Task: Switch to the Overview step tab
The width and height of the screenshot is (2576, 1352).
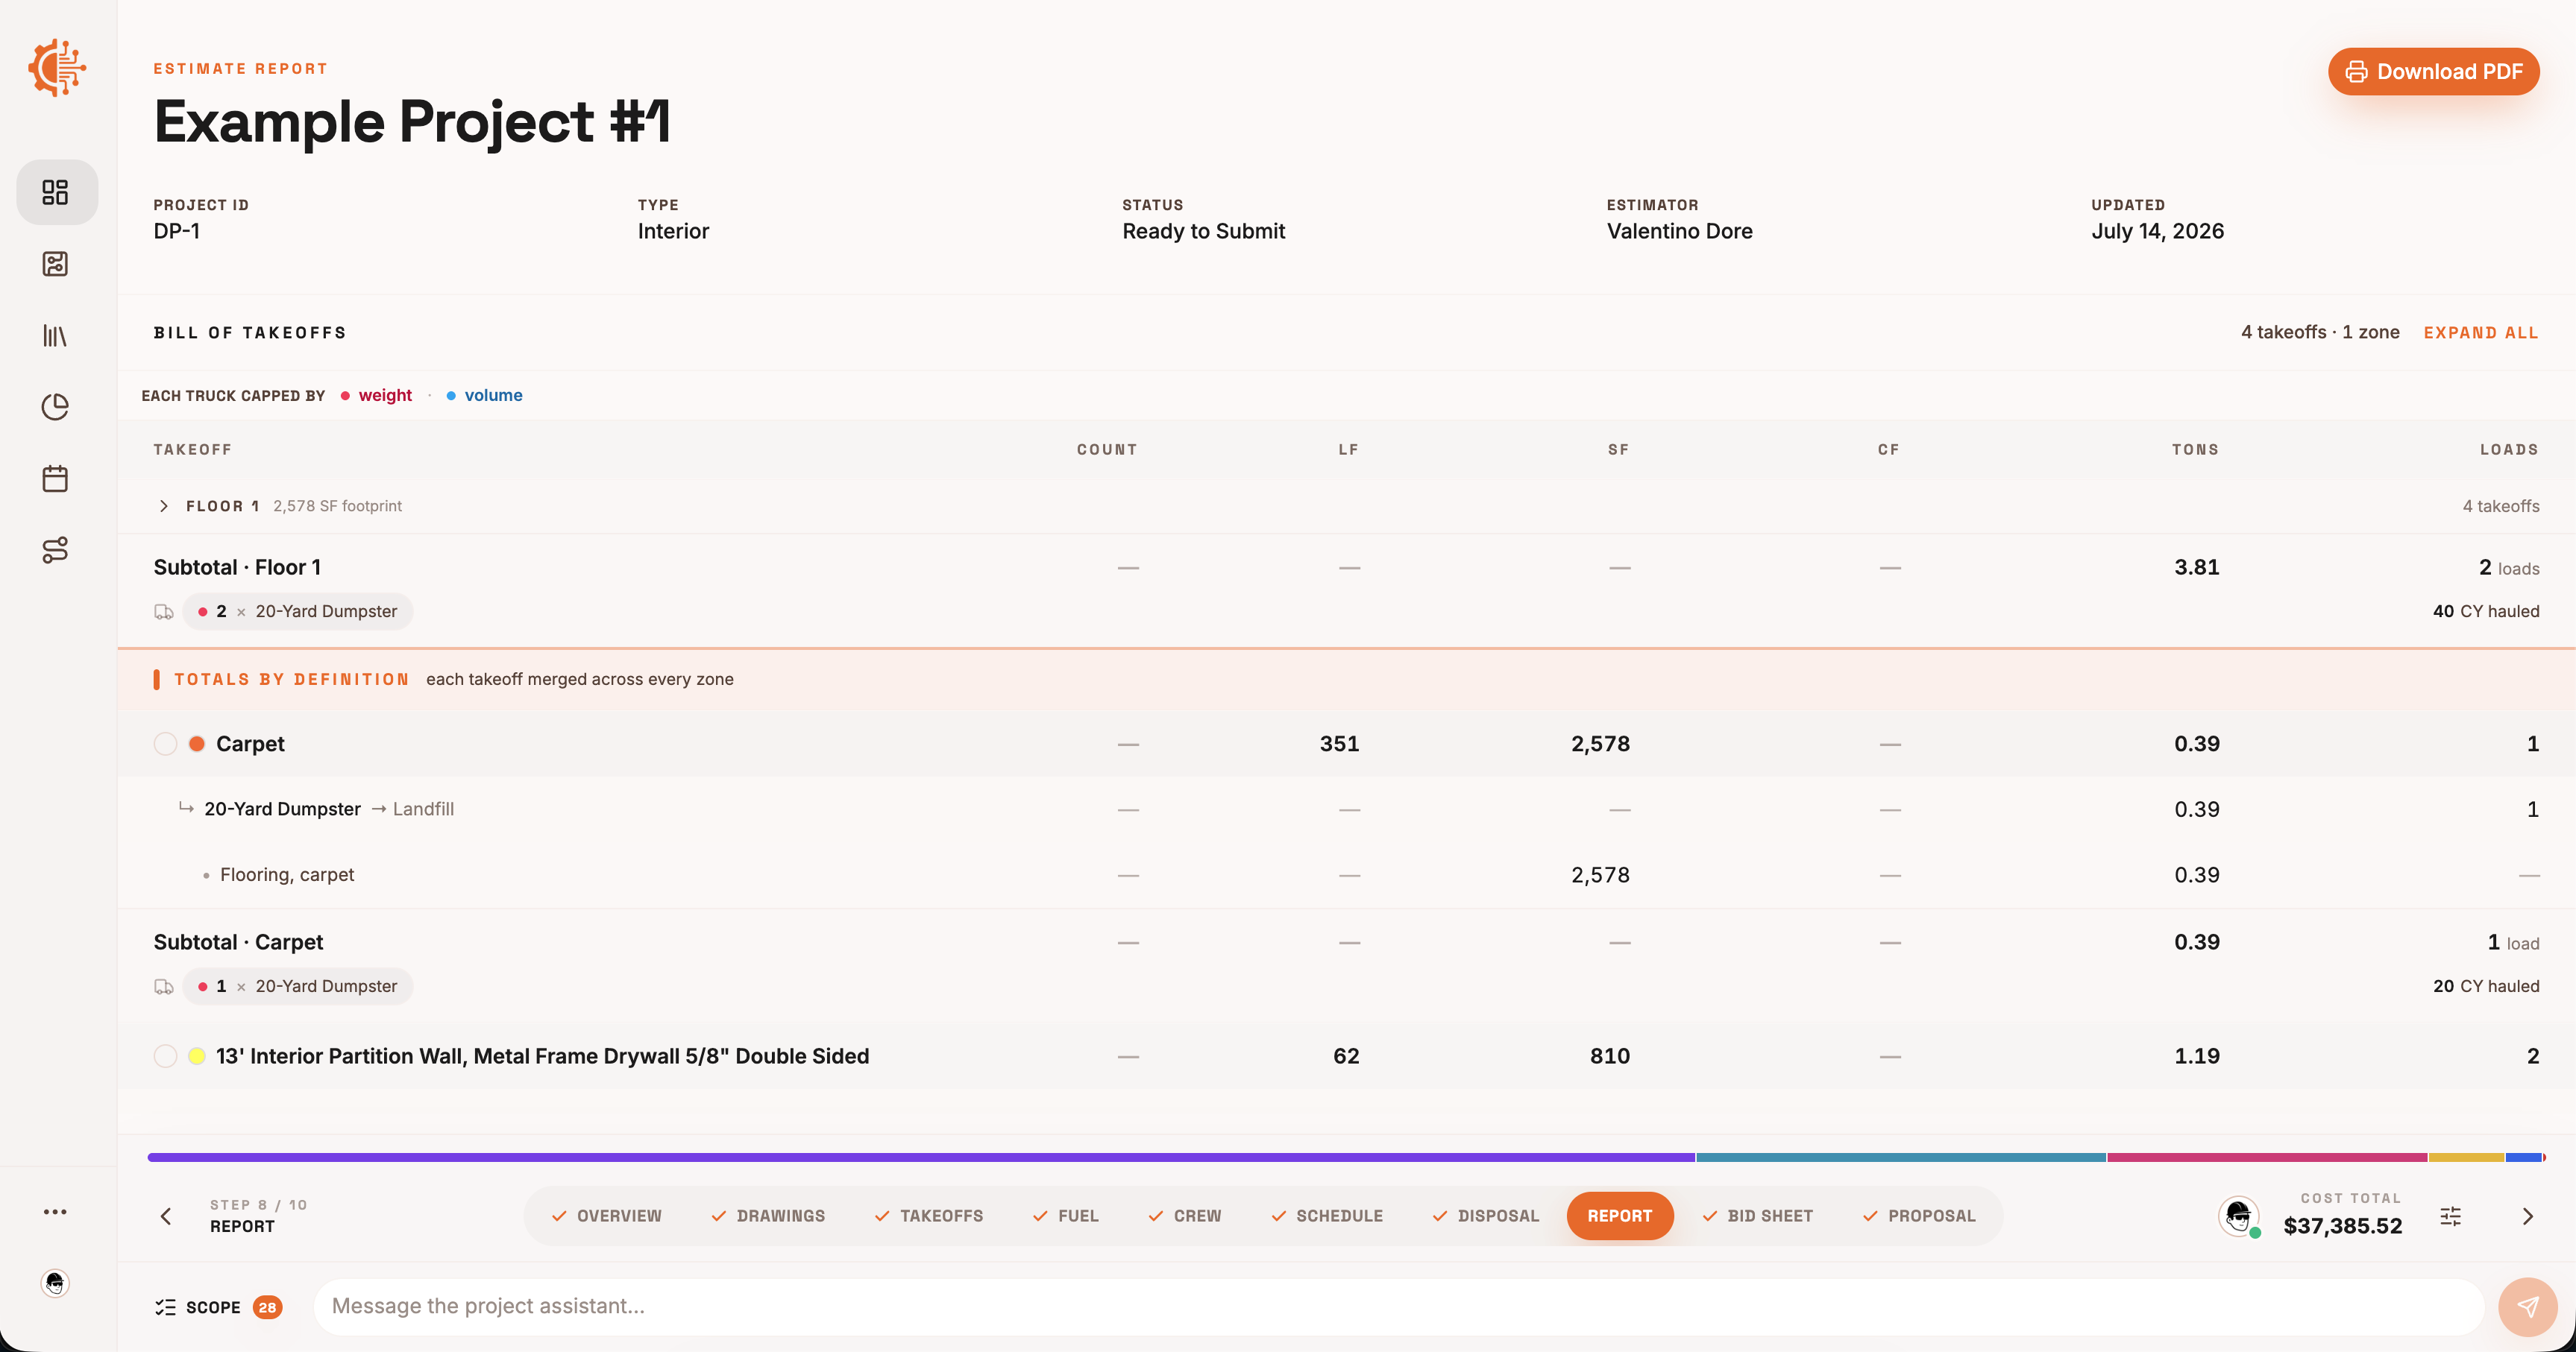Action: [606, 1216]
